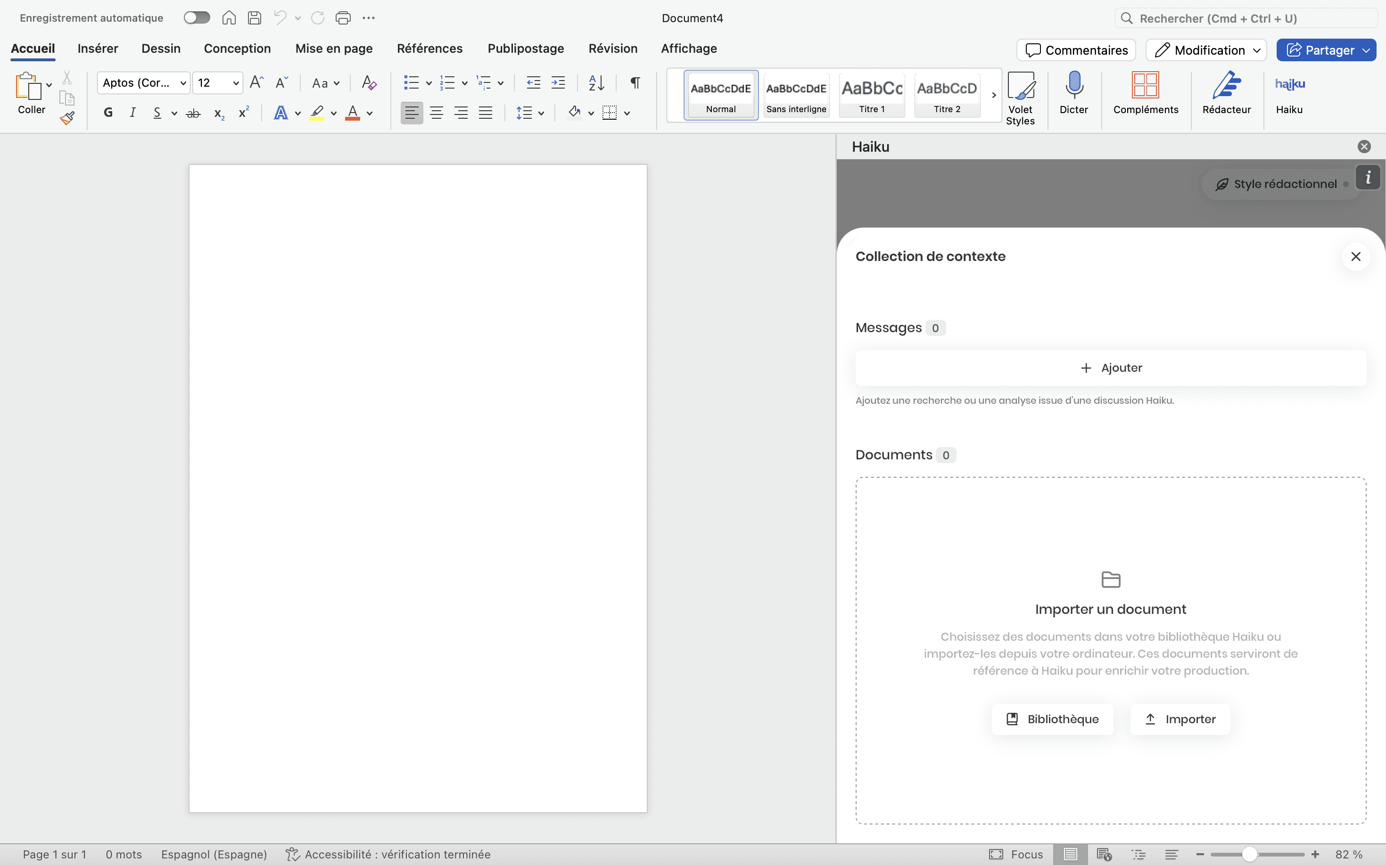Screen dimensions: 1386x865
Task: Open the Mise en page tab
Action: (334, 49)
